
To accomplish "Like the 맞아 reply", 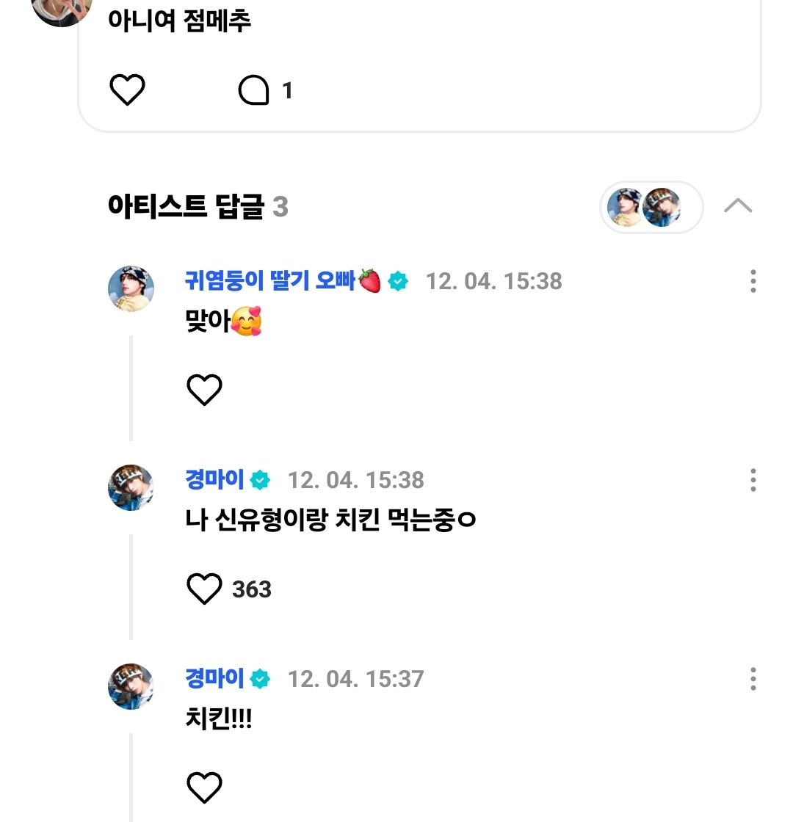I will point(204,390).
